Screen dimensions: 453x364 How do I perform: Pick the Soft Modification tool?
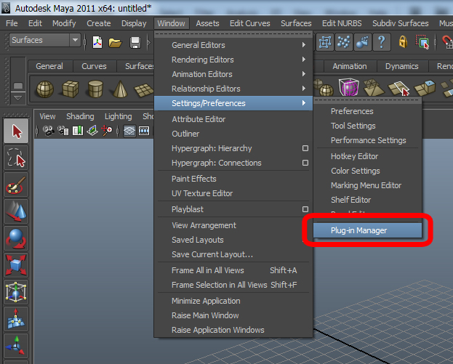[16, 319]
